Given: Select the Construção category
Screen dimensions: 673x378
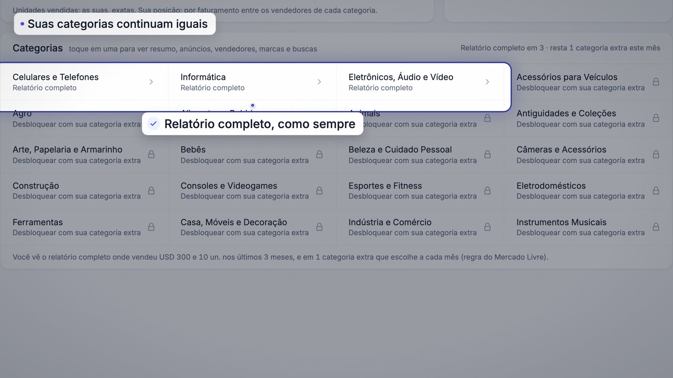Looking at the screenshot, I should coord(84,191).
